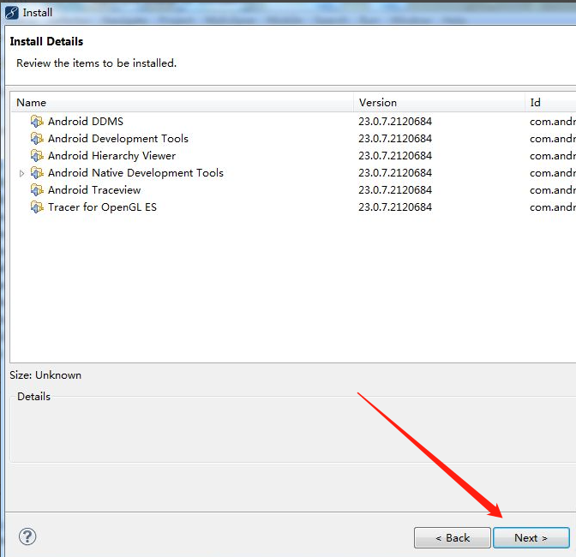Click the Id column header
This screenshot has width=576, height=557.
(x=550, y=103)
